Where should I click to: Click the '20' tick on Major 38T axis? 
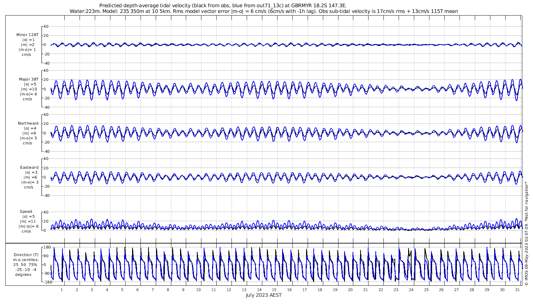[x=46, y=80]
